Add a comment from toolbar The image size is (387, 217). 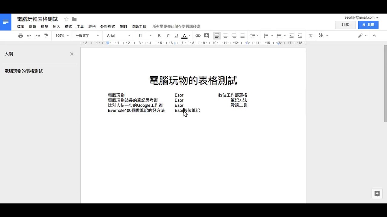coord(207,36)
